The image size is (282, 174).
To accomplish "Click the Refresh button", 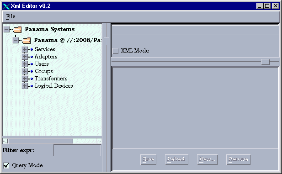I will tap(176, 159).
